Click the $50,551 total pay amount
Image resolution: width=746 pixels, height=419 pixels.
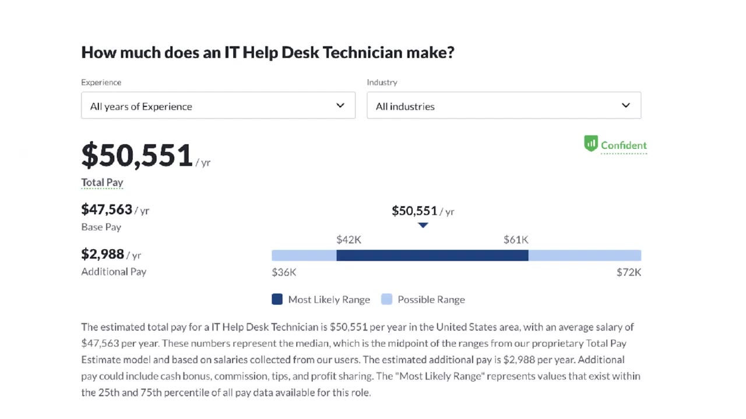pyautogui.click(x=137, y=155)
